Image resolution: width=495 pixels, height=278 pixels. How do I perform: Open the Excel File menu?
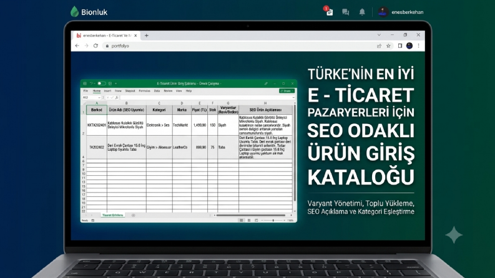[86, 91]
